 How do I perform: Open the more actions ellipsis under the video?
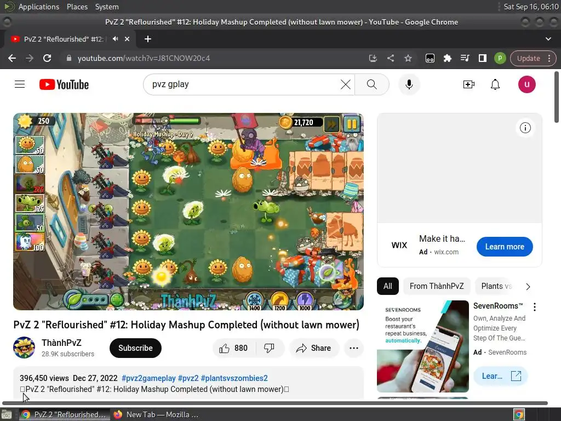[x=353, y=348]
